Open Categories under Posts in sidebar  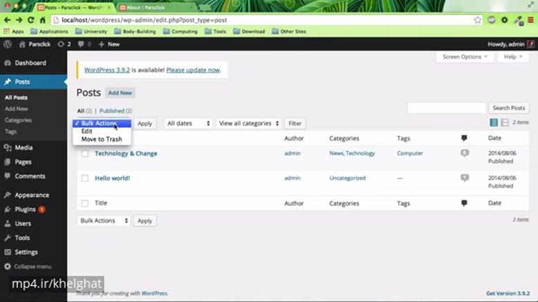point(18,120)
